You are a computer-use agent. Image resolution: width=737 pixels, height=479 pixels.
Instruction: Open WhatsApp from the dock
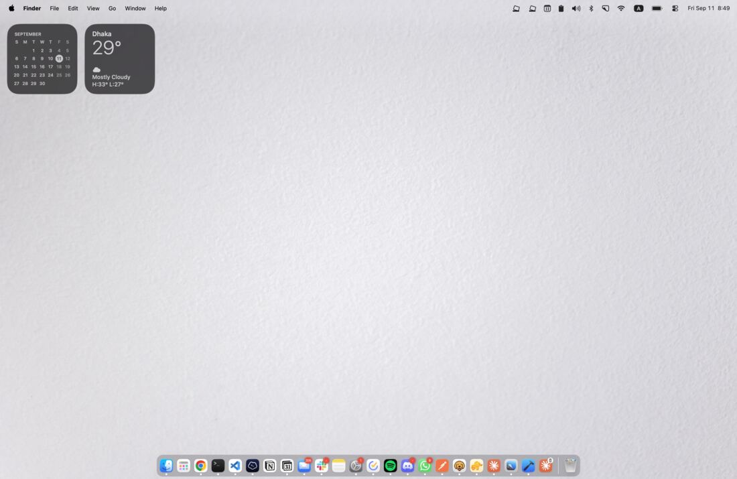pos(425,466)
